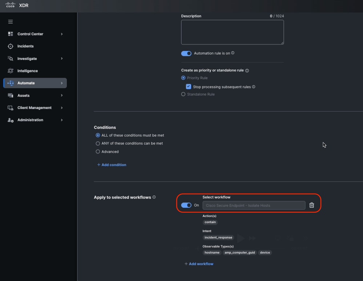Open the Client Management menu item
This screenshot has height=281, width=363.
[35, 108]
